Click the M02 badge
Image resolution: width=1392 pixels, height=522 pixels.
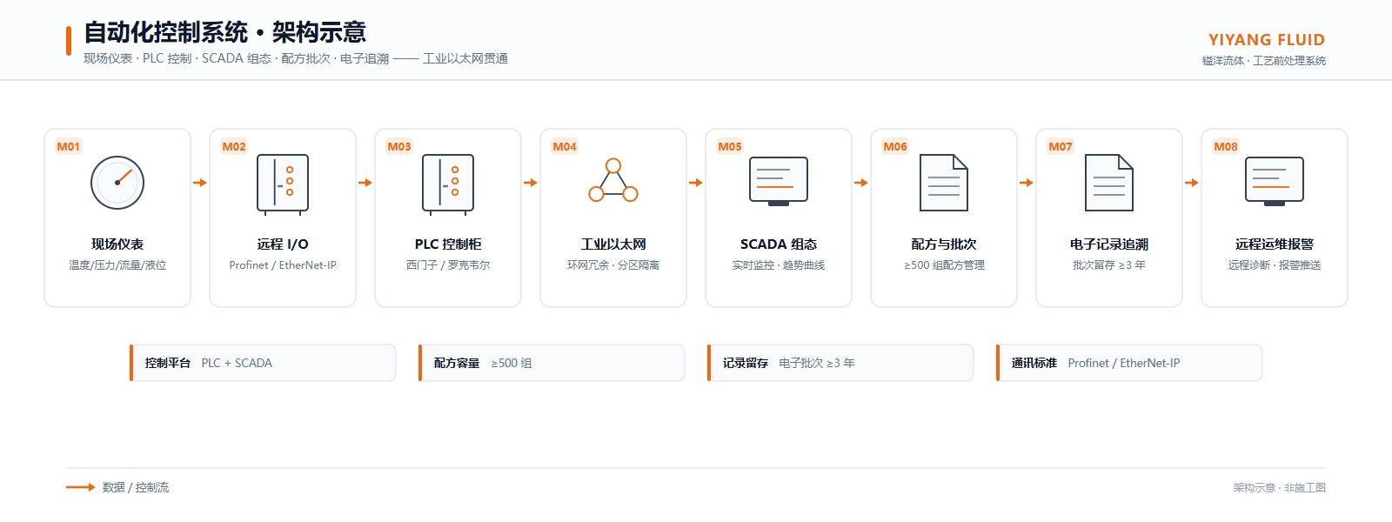point(234,146)
